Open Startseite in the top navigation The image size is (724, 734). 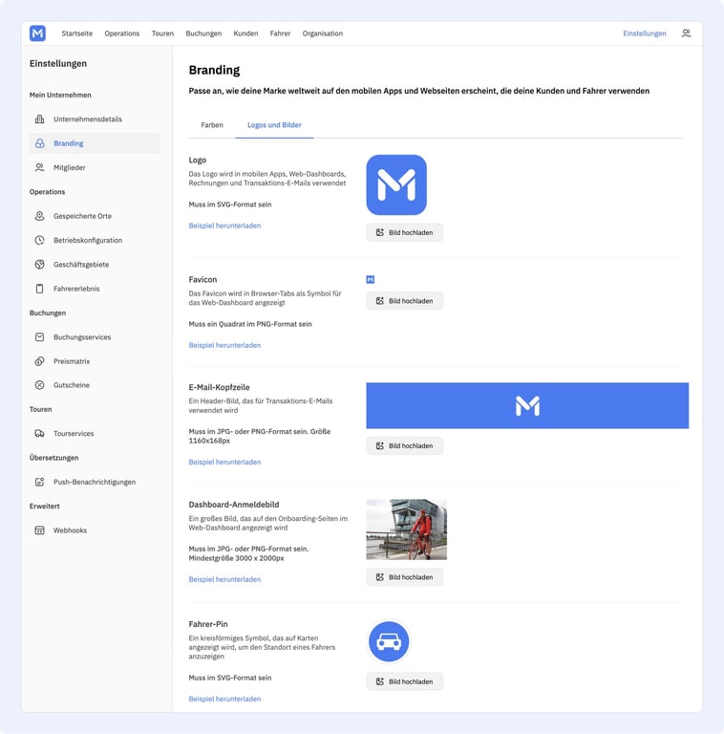pyautogui.click(x=77, y=33)
